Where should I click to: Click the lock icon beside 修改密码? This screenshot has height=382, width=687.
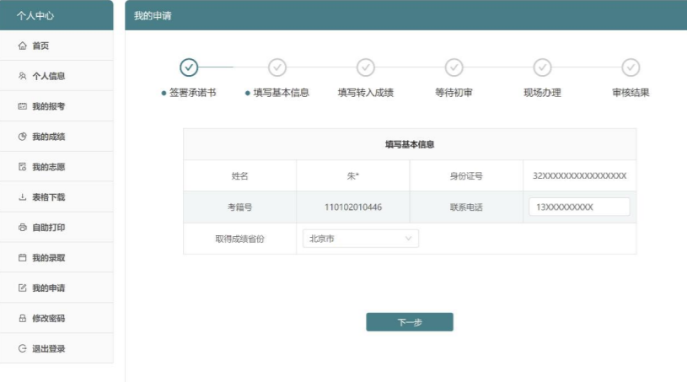pyautogui.click(x=23, y=319)
